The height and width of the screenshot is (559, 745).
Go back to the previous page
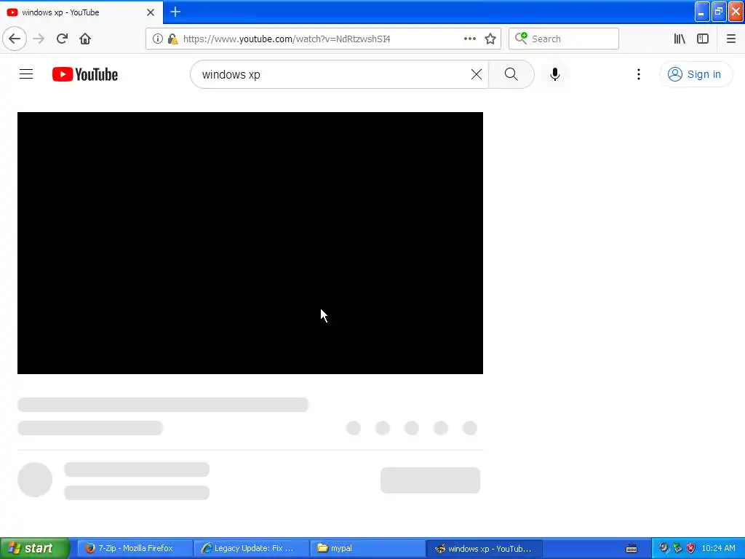pyautogui.click(x=15, y=39)
